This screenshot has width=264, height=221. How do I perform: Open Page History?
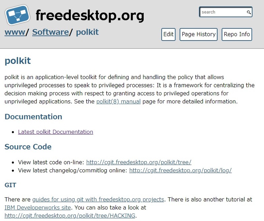199,34
